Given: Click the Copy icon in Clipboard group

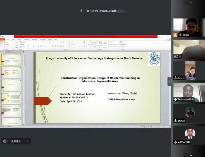Looking at the screenshot, I should pos(7,45).
